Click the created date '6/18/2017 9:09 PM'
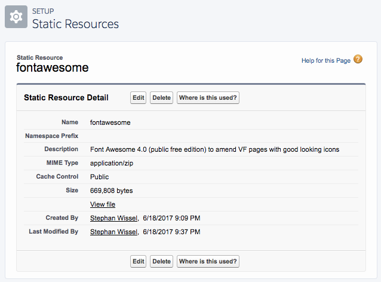Screen dimensions: 381x282 point(171,218)
